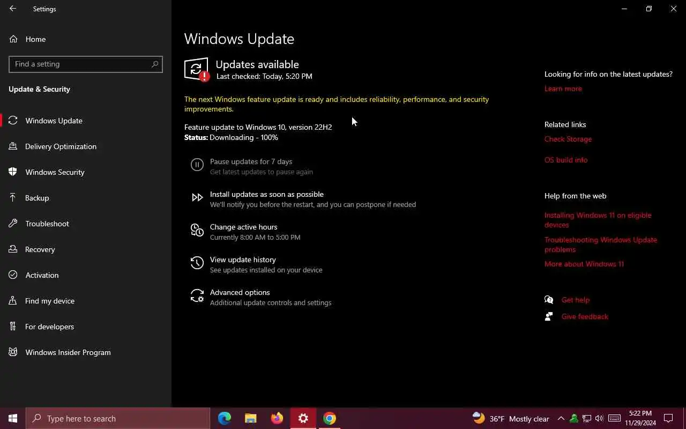
Task: Open the OS build info link
Action: pyautogui.click(x=566, y=160)
